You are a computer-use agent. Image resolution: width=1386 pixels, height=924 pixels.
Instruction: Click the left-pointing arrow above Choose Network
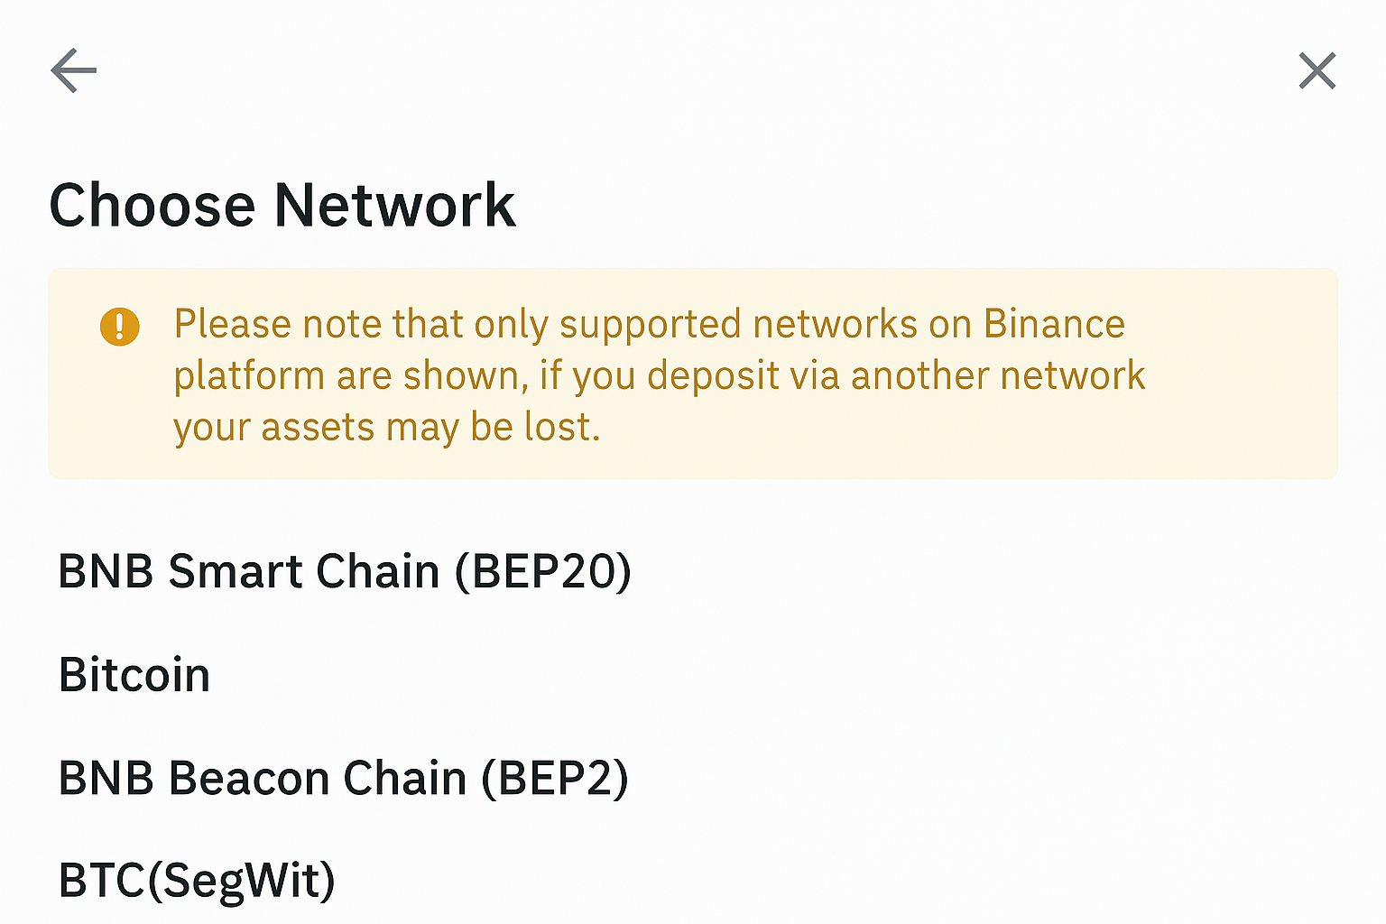click(72, 70)
